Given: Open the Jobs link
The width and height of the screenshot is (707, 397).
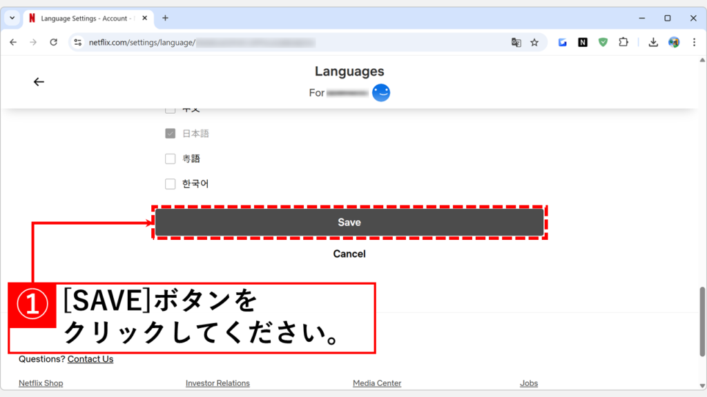Looking at the screenshot, I should (528, 383).
